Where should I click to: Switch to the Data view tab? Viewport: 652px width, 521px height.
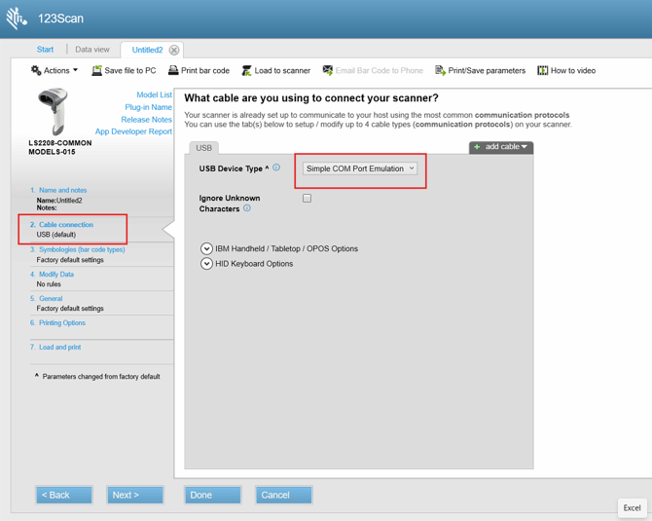(x=92, y=50)
